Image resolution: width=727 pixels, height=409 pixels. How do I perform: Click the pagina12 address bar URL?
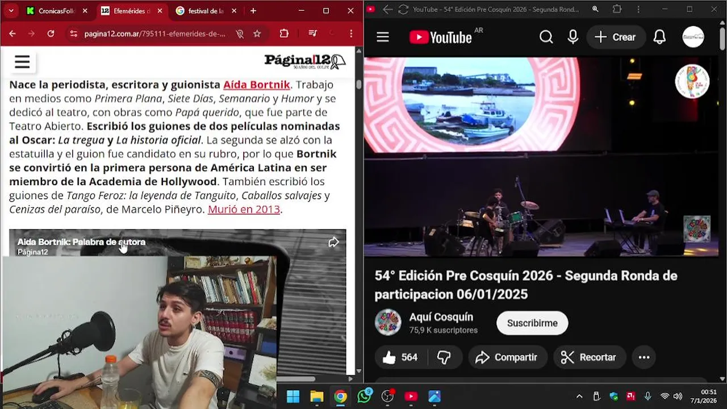(x=154, y=34)
